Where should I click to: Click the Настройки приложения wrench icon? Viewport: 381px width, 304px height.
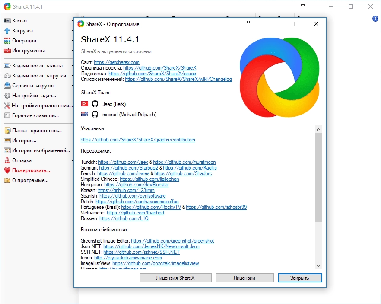pos(7,106)
